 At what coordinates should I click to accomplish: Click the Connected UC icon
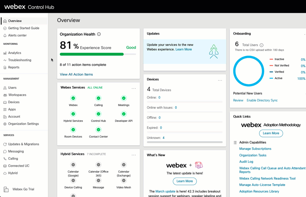(x=5, y=166)
